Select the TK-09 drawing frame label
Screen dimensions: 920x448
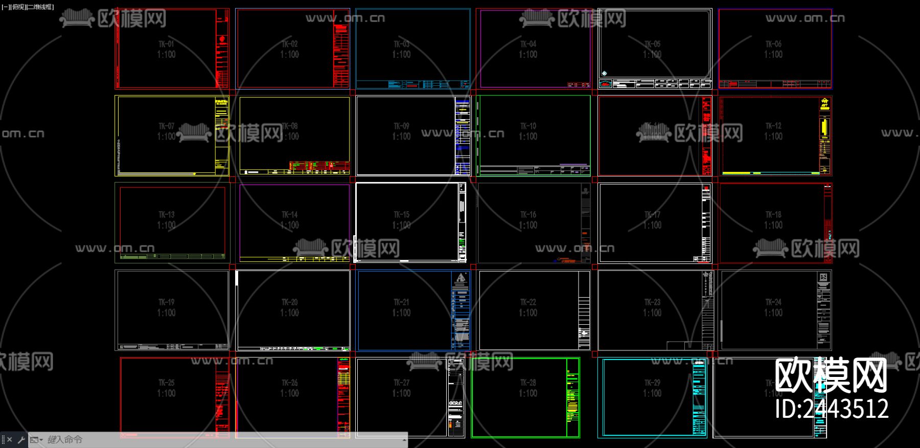pyautogui.click(x=401, y=126)
